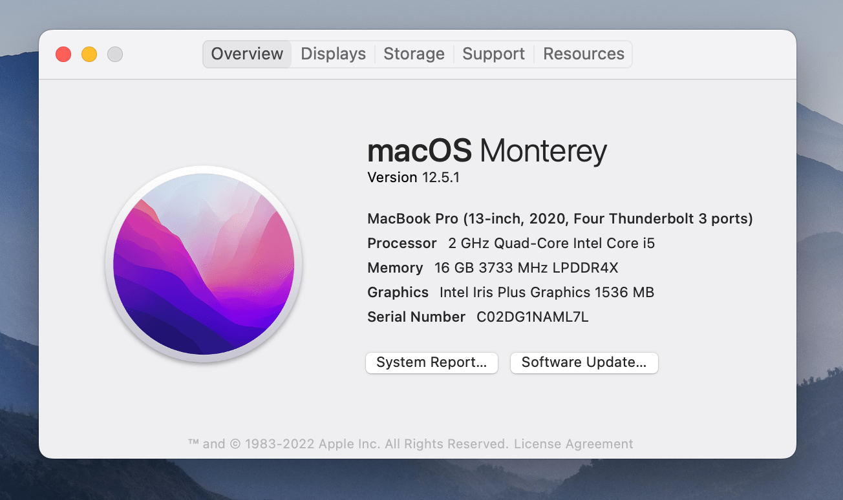Click Version 12.5.1 to reveal build number
This screenshot has width=843, height=500.
(x=413, y=178)
